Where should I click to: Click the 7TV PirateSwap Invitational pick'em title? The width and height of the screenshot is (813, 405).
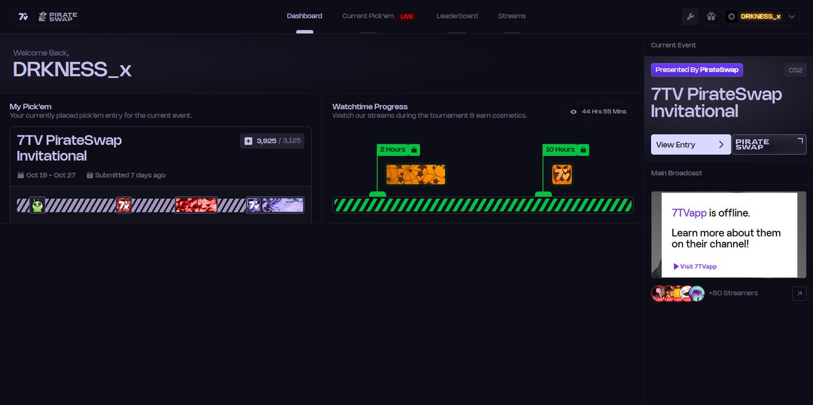(69, 148)
